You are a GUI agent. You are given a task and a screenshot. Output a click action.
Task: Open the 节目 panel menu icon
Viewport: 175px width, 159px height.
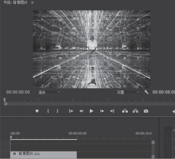[x=32, y=3]
